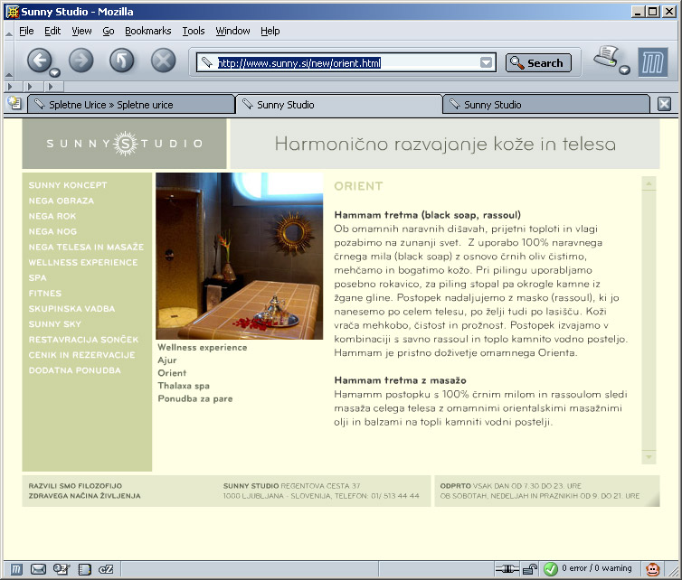Open the SPA link
Screen dimensions: 682x580
[x=37, y=277]
